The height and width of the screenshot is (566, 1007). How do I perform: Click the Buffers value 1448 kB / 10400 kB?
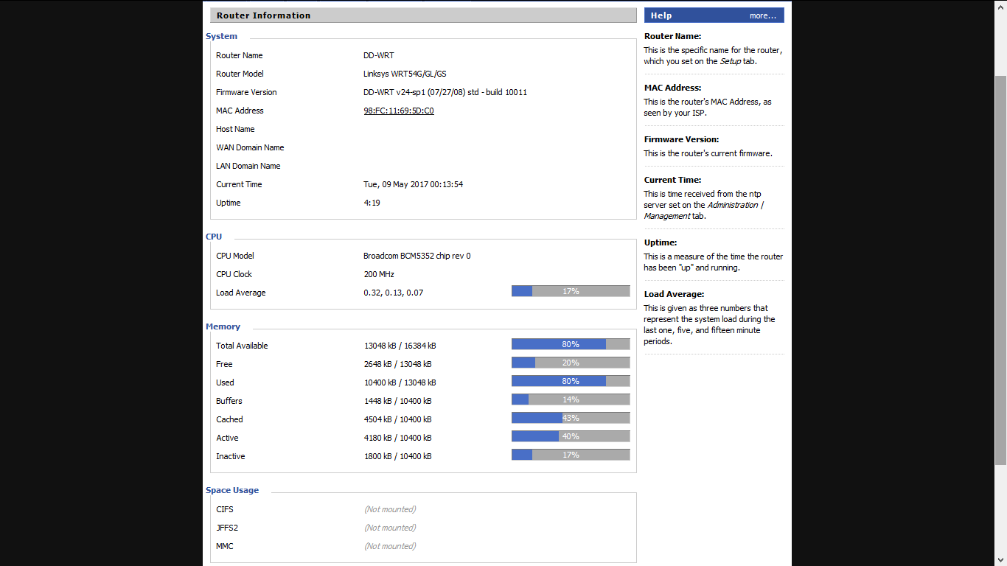(398, 401)
